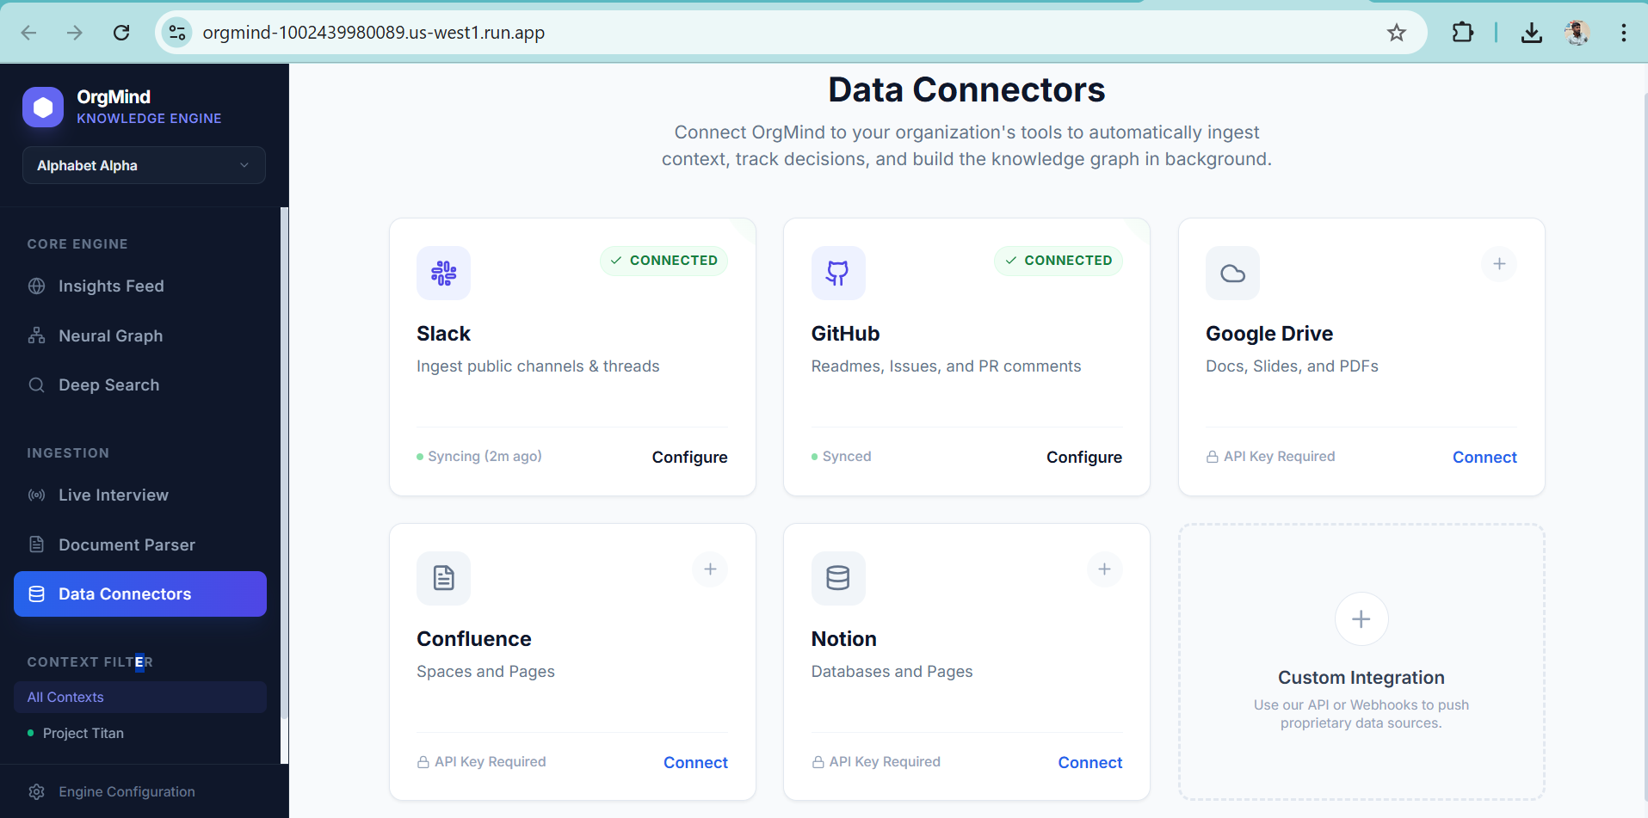Click the Data Connectors page heading

[x=966, y=90]
